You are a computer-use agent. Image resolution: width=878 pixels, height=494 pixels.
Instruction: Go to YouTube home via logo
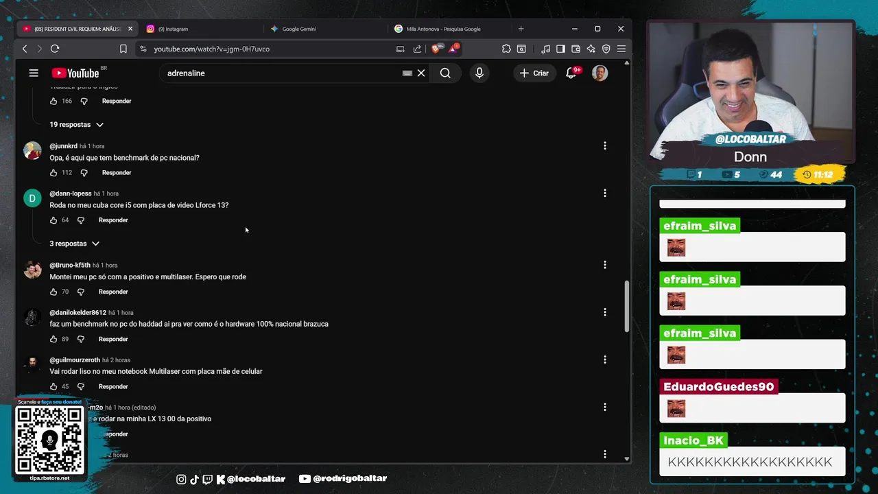[75, 73]
